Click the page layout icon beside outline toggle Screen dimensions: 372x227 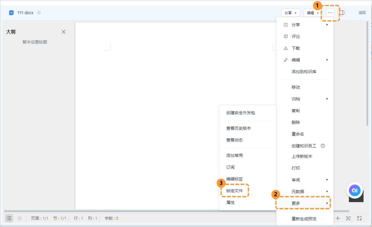(x=19, y=218)
